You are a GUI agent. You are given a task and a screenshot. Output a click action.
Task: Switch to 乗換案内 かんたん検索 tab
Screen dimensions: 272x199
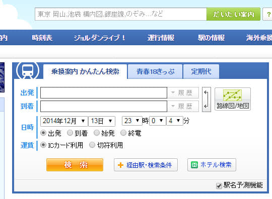click(x=85, y=72)
